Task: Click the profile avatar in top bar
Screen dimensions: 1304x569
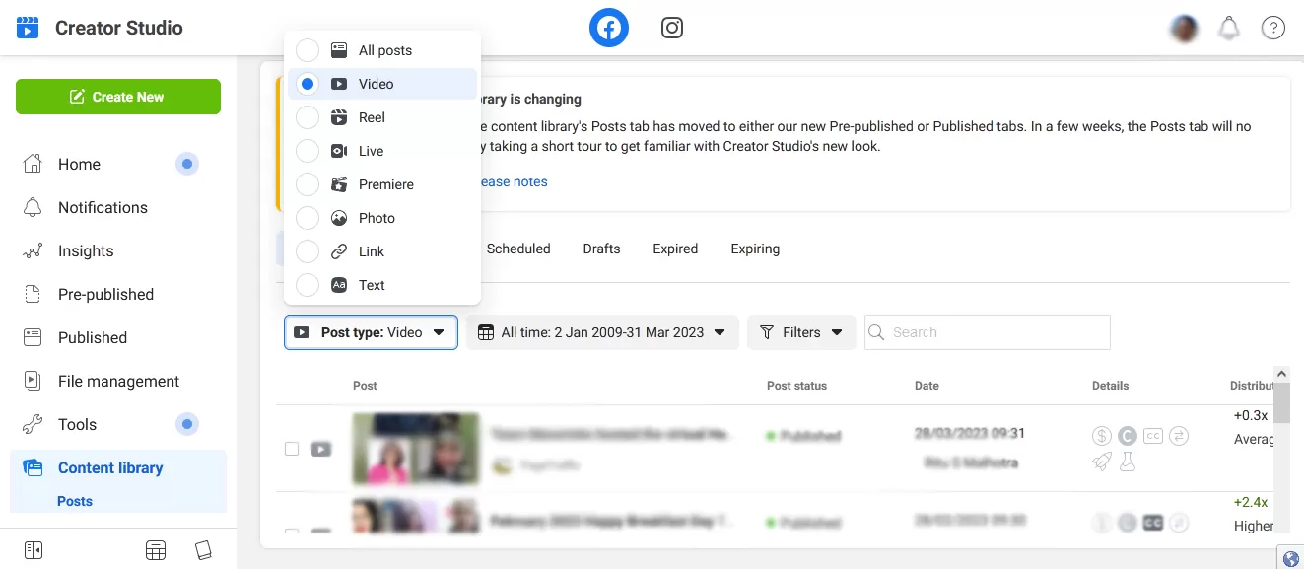Action: pos(1184,29)
